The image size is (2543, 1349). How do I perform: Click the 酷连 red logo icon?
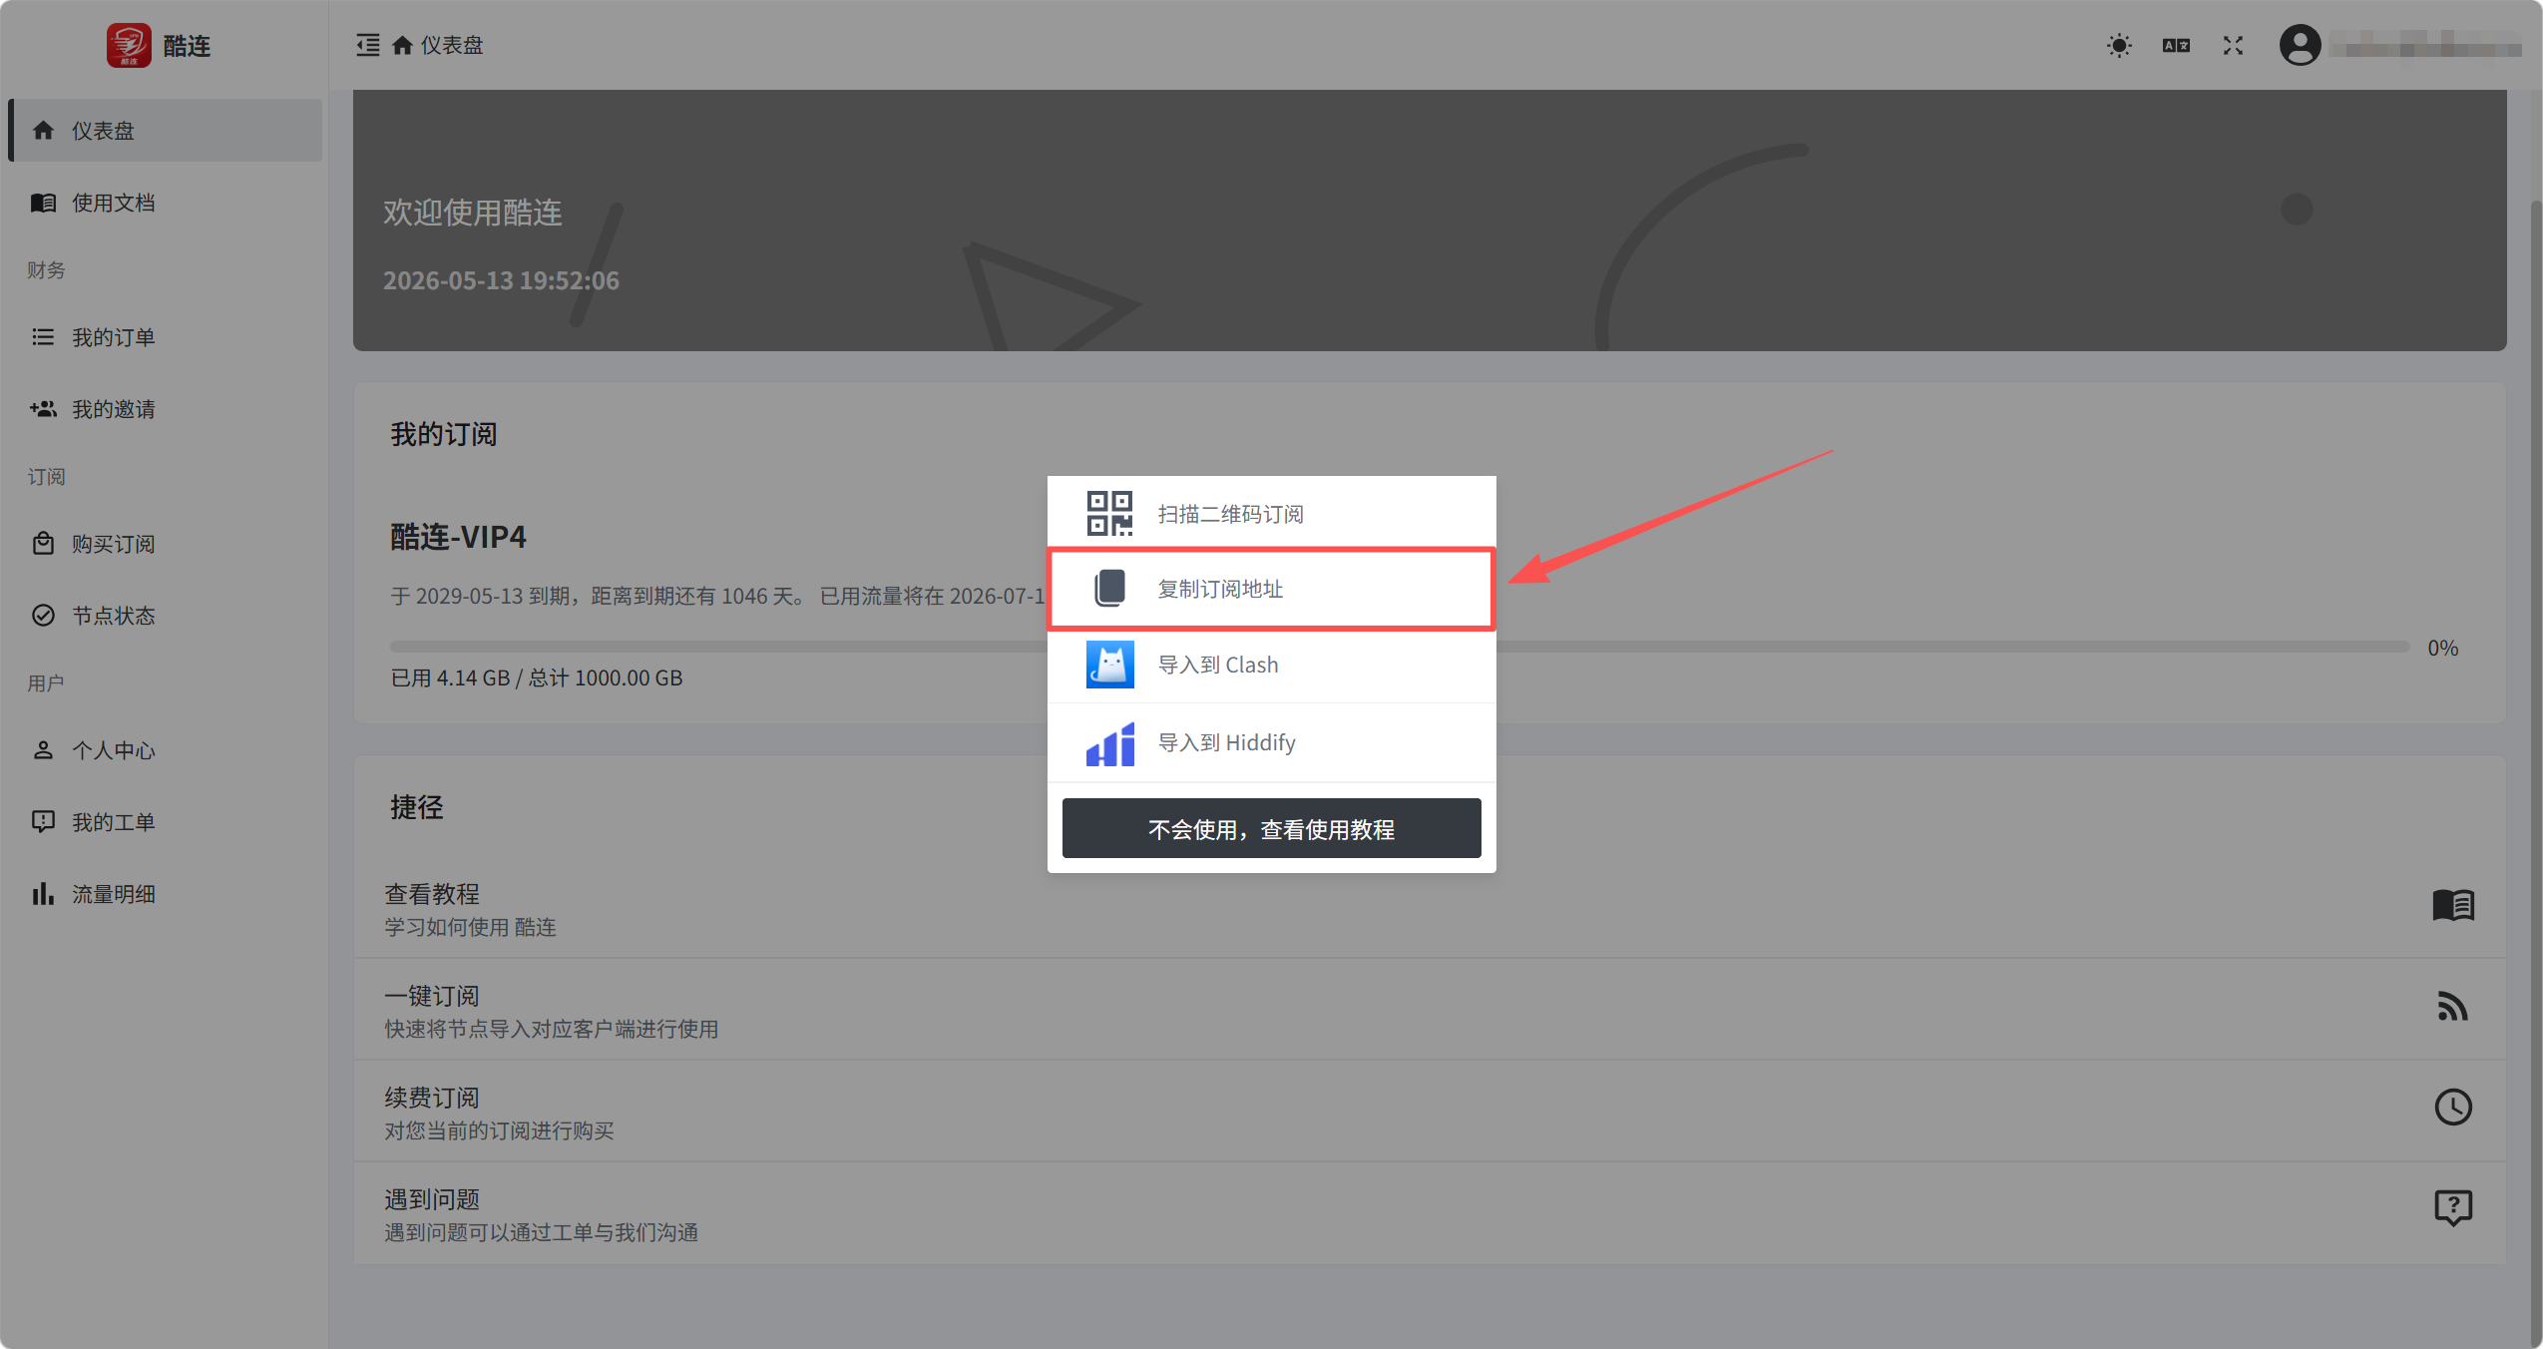point(129,45)
